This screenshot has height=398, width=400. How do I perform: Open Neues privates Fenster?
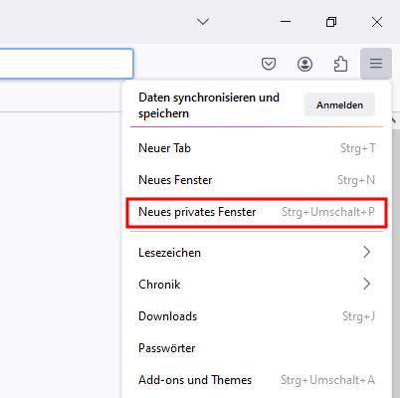coord(257,212)
